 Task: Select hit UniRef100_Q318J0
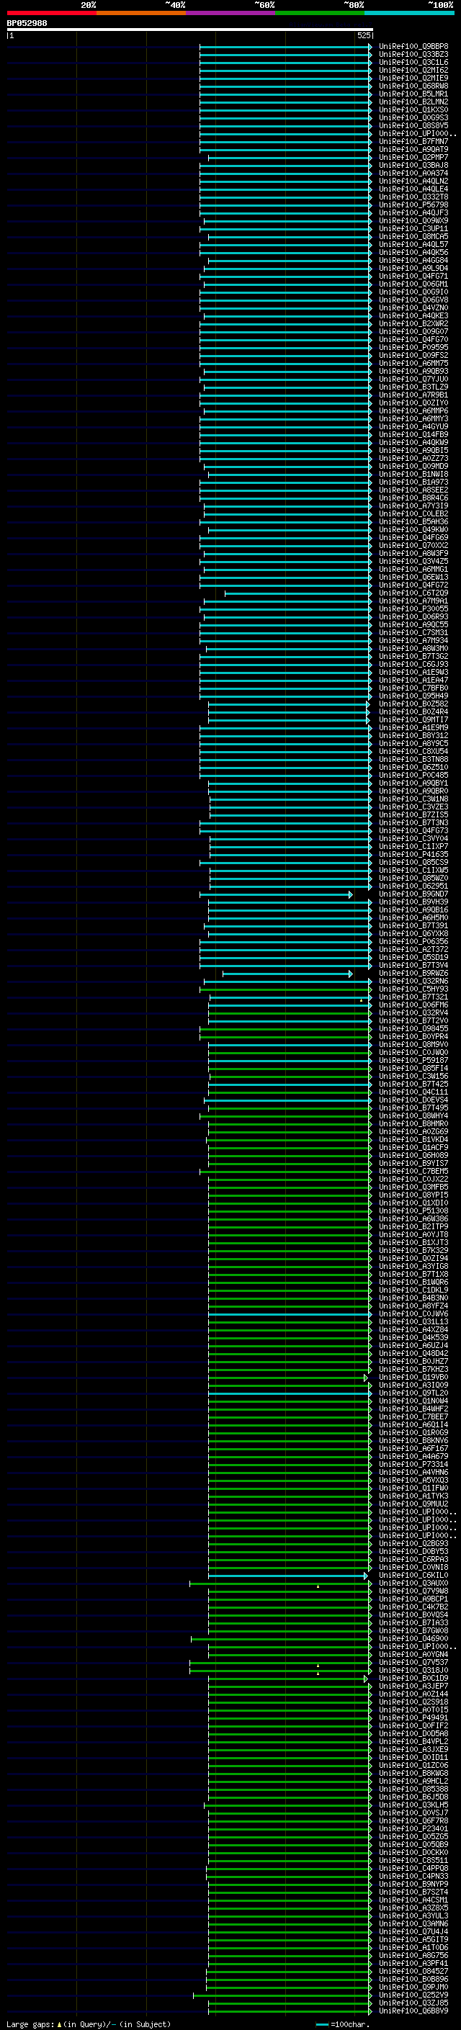(x=413, y=1670)
